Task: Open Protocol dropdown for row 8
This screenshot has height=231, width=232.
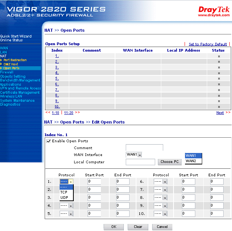Action: click(x=161, y=197)
